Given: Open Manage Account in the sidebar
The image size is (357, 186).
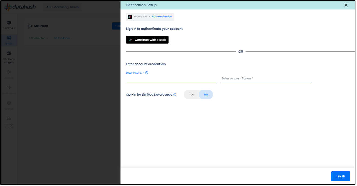Looking at the screenshot, I should [9, 122].
